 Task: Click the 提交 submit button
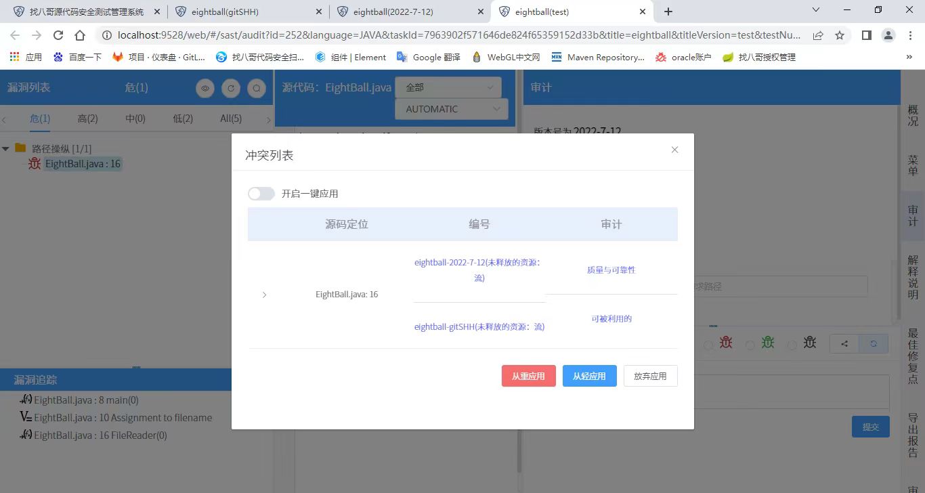tap(871, 427)
